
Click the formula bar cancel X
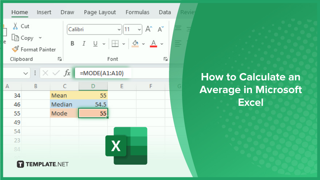coord(45,73)
